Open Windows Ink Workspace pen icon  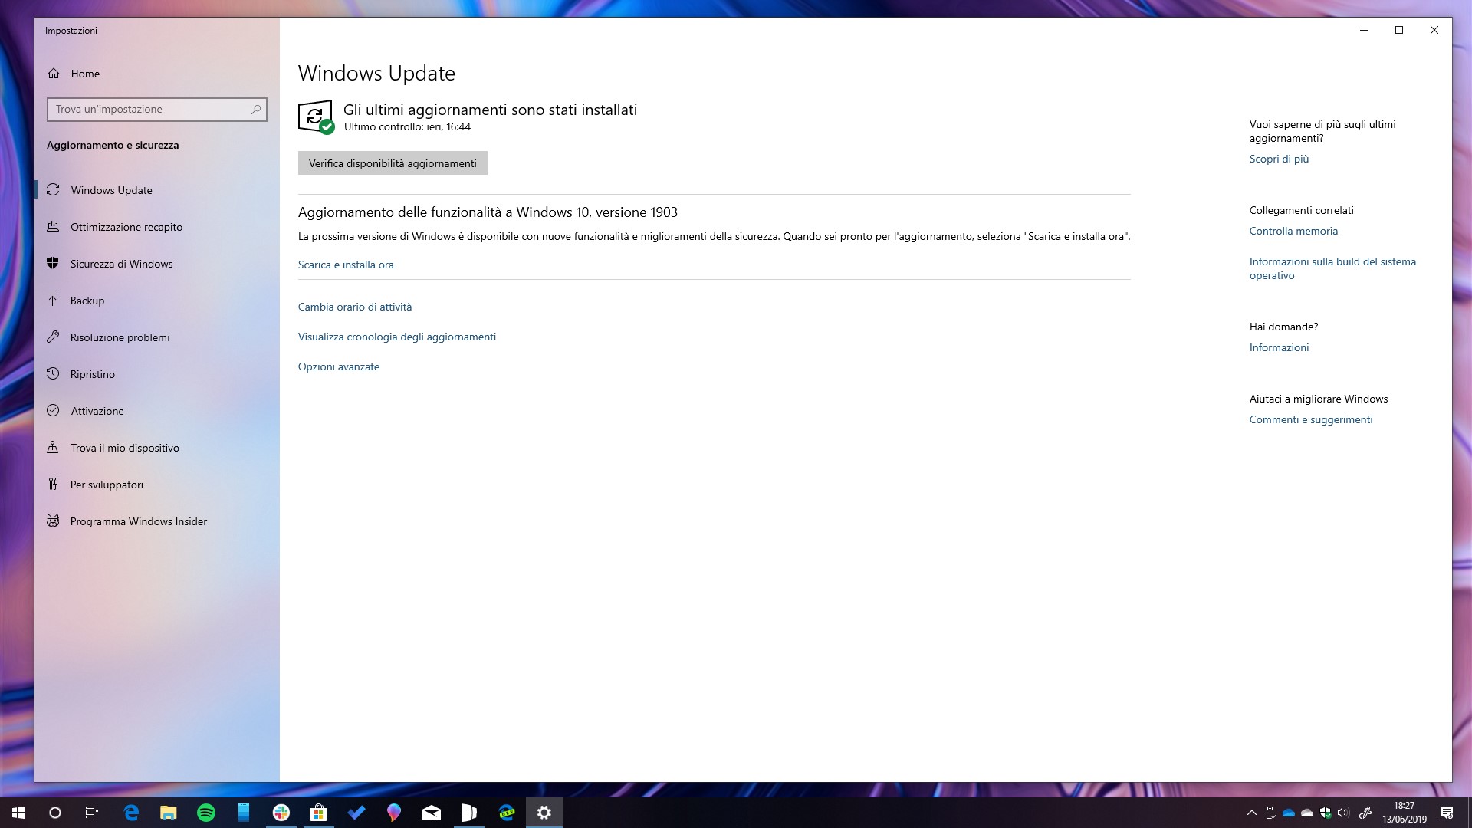(1365, 813)
